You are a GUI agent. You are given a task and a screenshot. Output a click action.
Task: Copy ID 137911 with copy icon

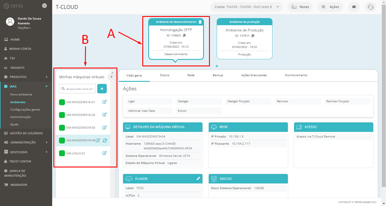(x=253, y=36)
